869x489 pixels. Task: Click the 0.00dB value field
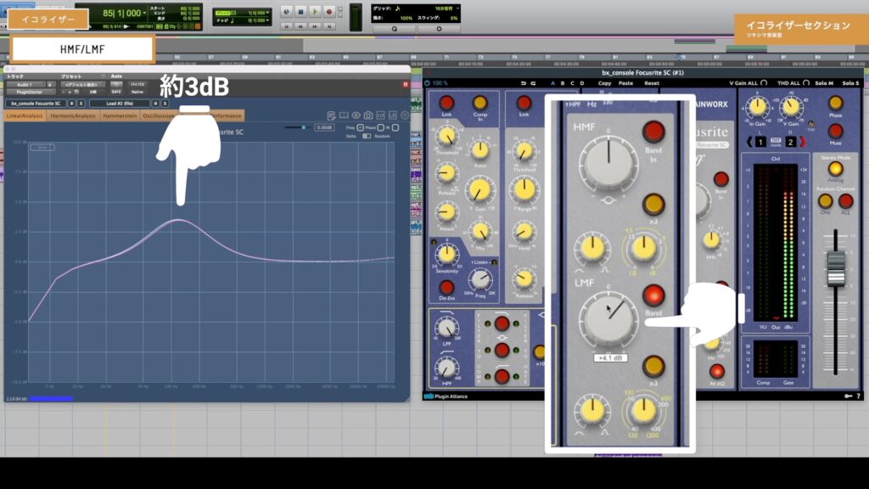323,127
